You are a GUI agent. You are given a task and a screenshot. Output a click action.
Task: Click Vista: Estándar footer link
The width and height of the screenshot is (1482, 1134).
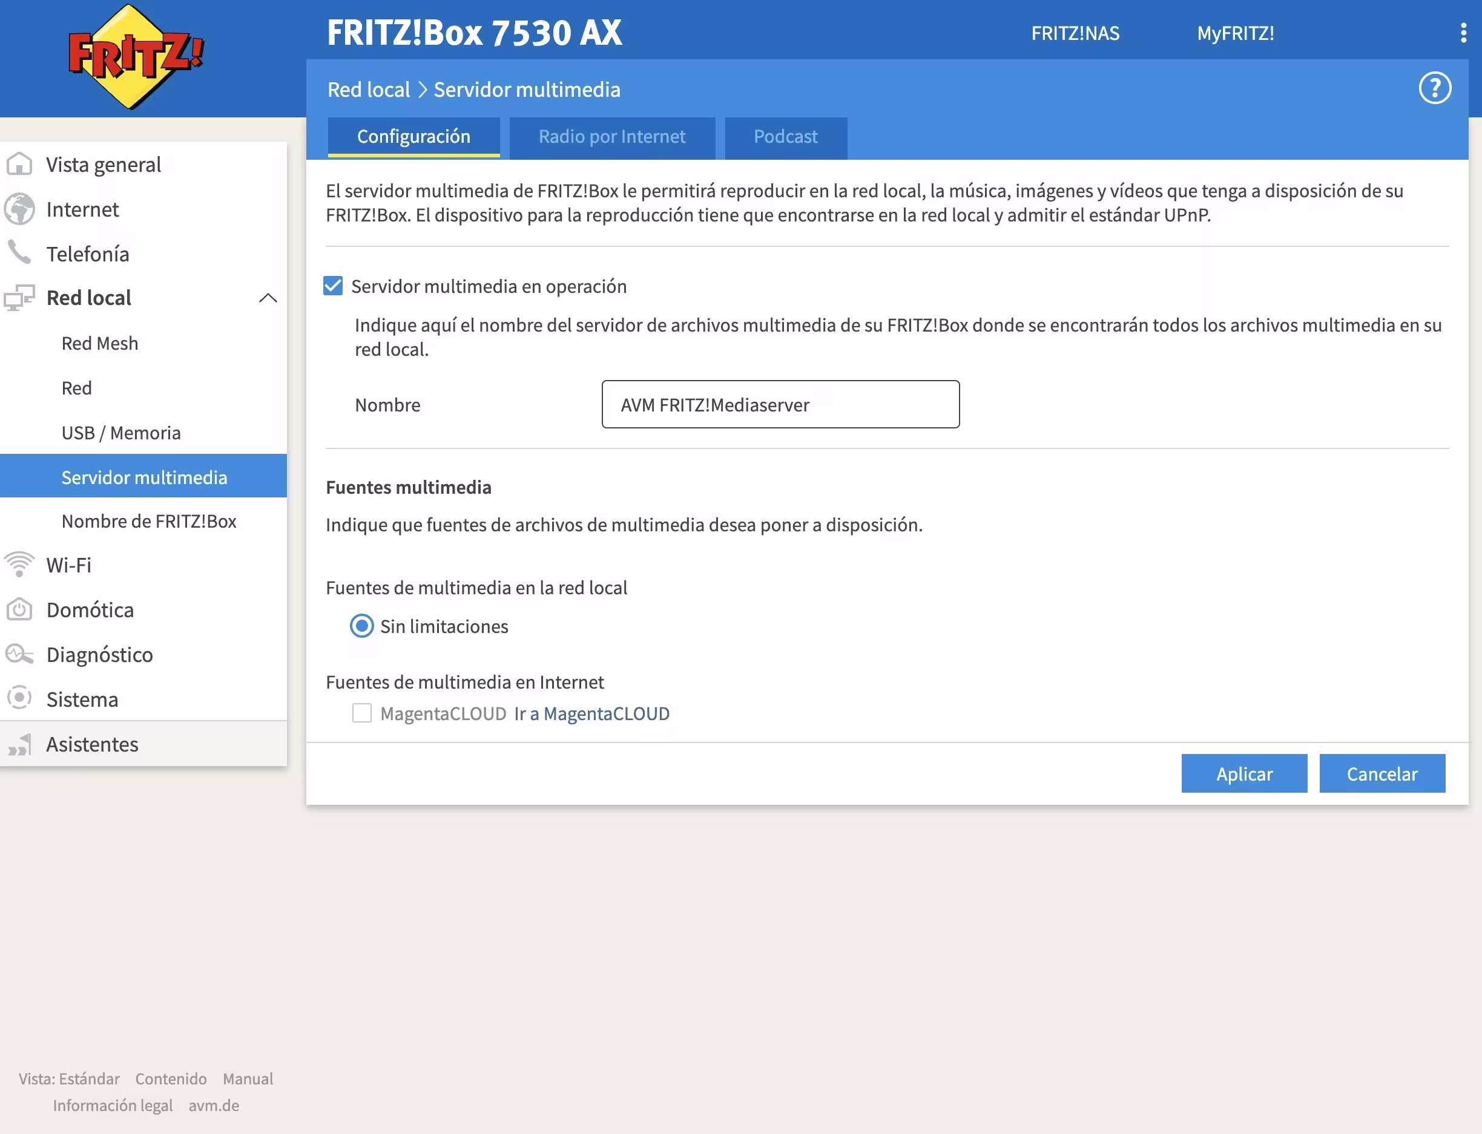click(x=69, y=1078)
